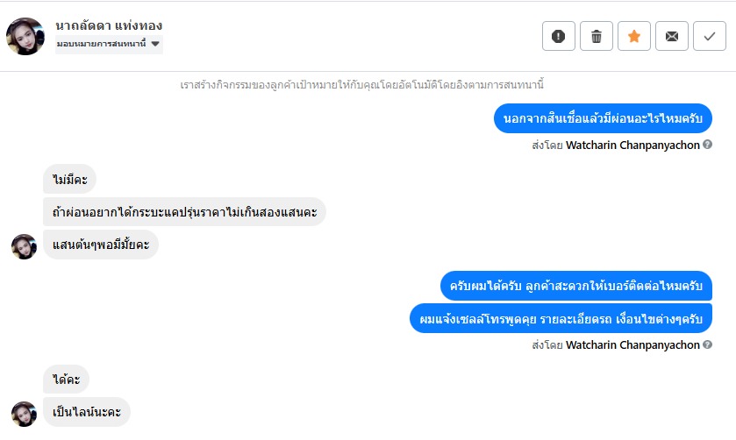Viewport: 736px width, 440px height.
Task: Select the นอกจากสินเชื่อแล้วมีผ่อนอะไรไหมครับ message bubble
Action: point(603,118)
